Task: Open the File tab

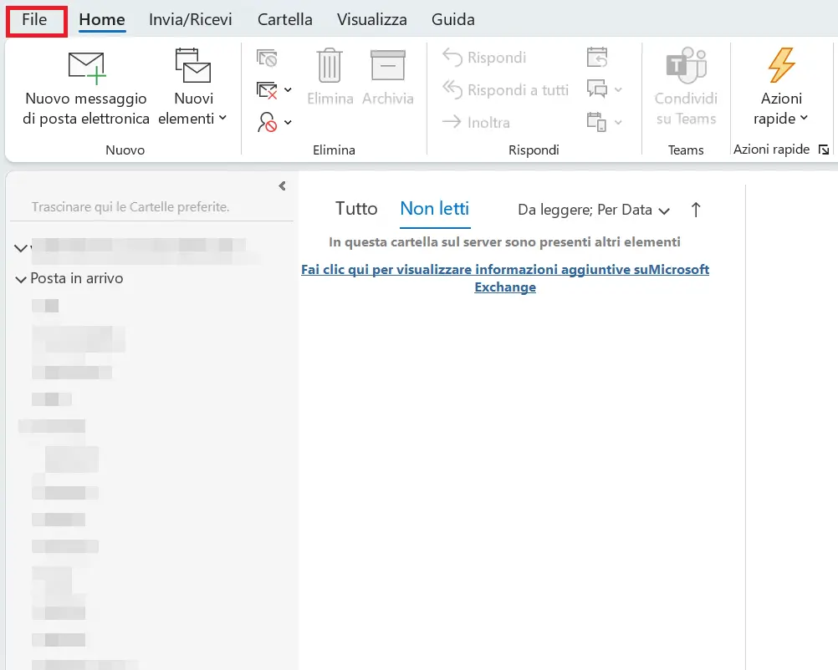Action: coord(35,20)
